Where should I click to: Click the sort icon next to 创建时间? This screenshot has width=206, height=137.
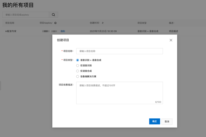[103, 23]
